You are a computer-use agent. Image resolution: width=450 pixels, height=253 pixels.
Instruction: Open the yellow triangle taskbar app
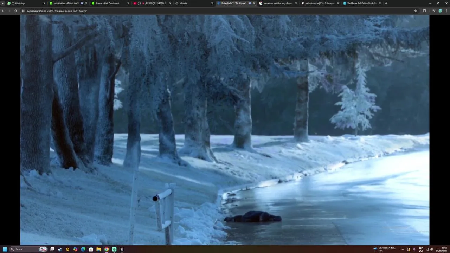pos(67,249)
